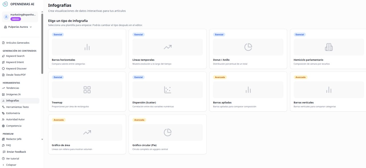The image size is (366, 168).
Task: Select the bar chart icon in Barras horizontales
Action: click(87, 47)
